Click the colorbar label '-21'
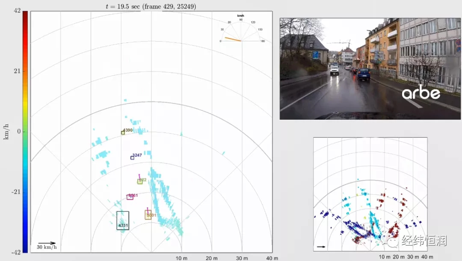This screenshot has height=261, width=462. pyautogui.click(x=16, y=192)
